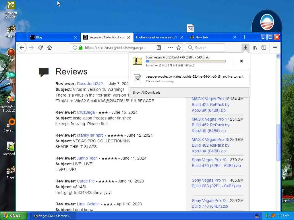The height and width of the screenshot is (220, 294).
Task: Toggle the downloads arrow toolbar button
Action: (x=245, y=48)
